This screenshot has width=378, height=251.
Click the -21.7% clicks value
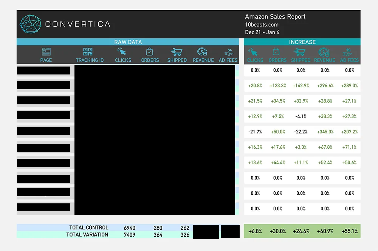pos(255,132)
